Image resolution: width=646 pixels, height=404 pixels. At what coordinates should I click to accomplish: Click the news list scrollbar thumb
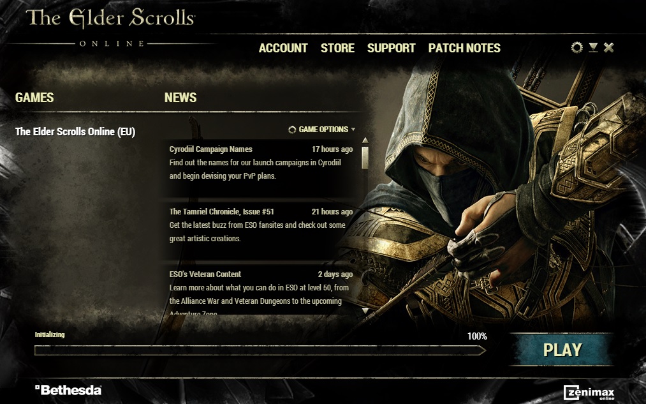point(365,157)
